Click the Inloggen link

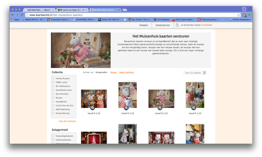coord(144,25)
